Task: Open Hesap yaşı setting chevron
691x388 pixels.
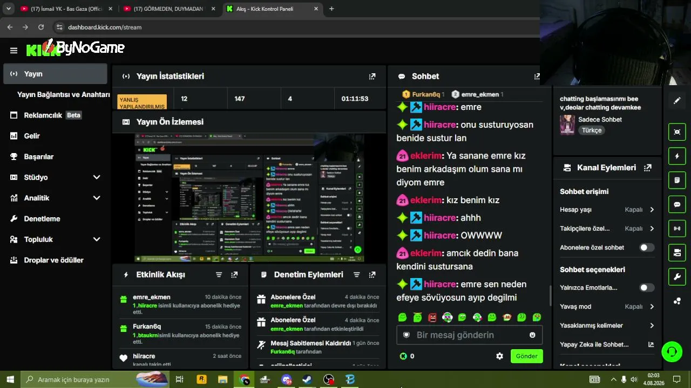Action: point(652,210)
